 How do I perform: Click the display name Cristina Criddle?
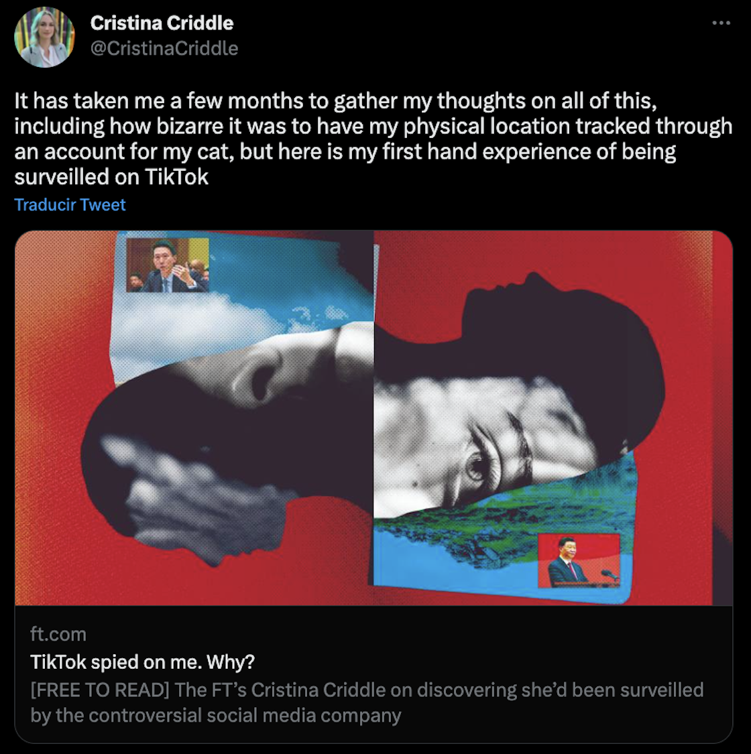click(162, 23)
